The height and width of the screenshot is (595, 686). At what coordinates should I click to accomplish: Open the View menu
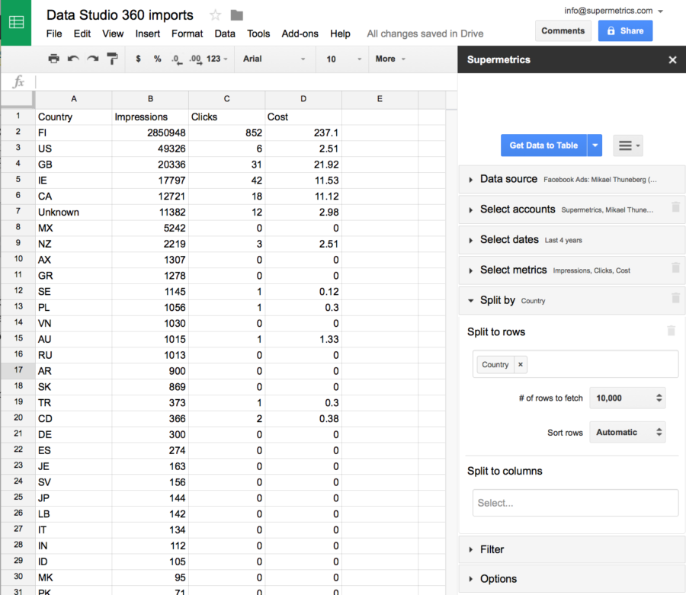tap(113, 34)
